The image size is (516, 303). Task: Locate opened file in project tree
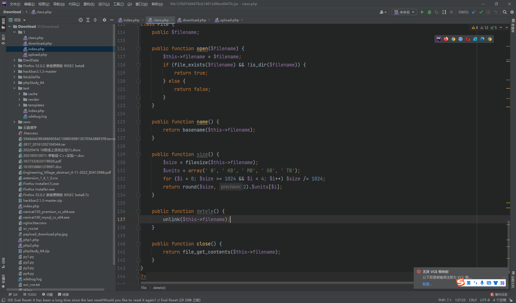pyautogui.click(x=81, y=20)
